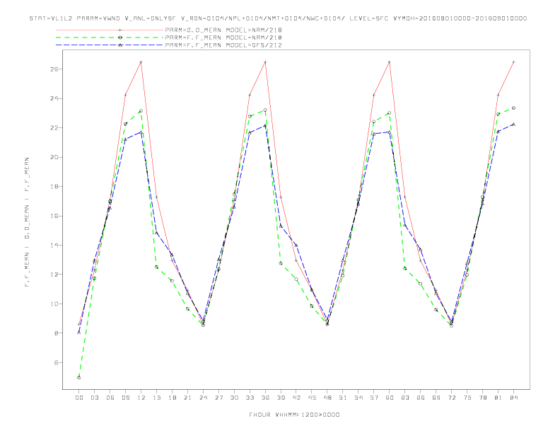The width and height of the screenshot is (560, 433).
Task: Click x-axis forecast hour label 48
Action: 327,398
